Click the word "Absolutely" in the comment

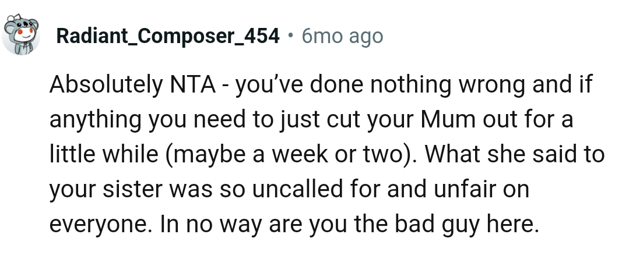point(103,86)
